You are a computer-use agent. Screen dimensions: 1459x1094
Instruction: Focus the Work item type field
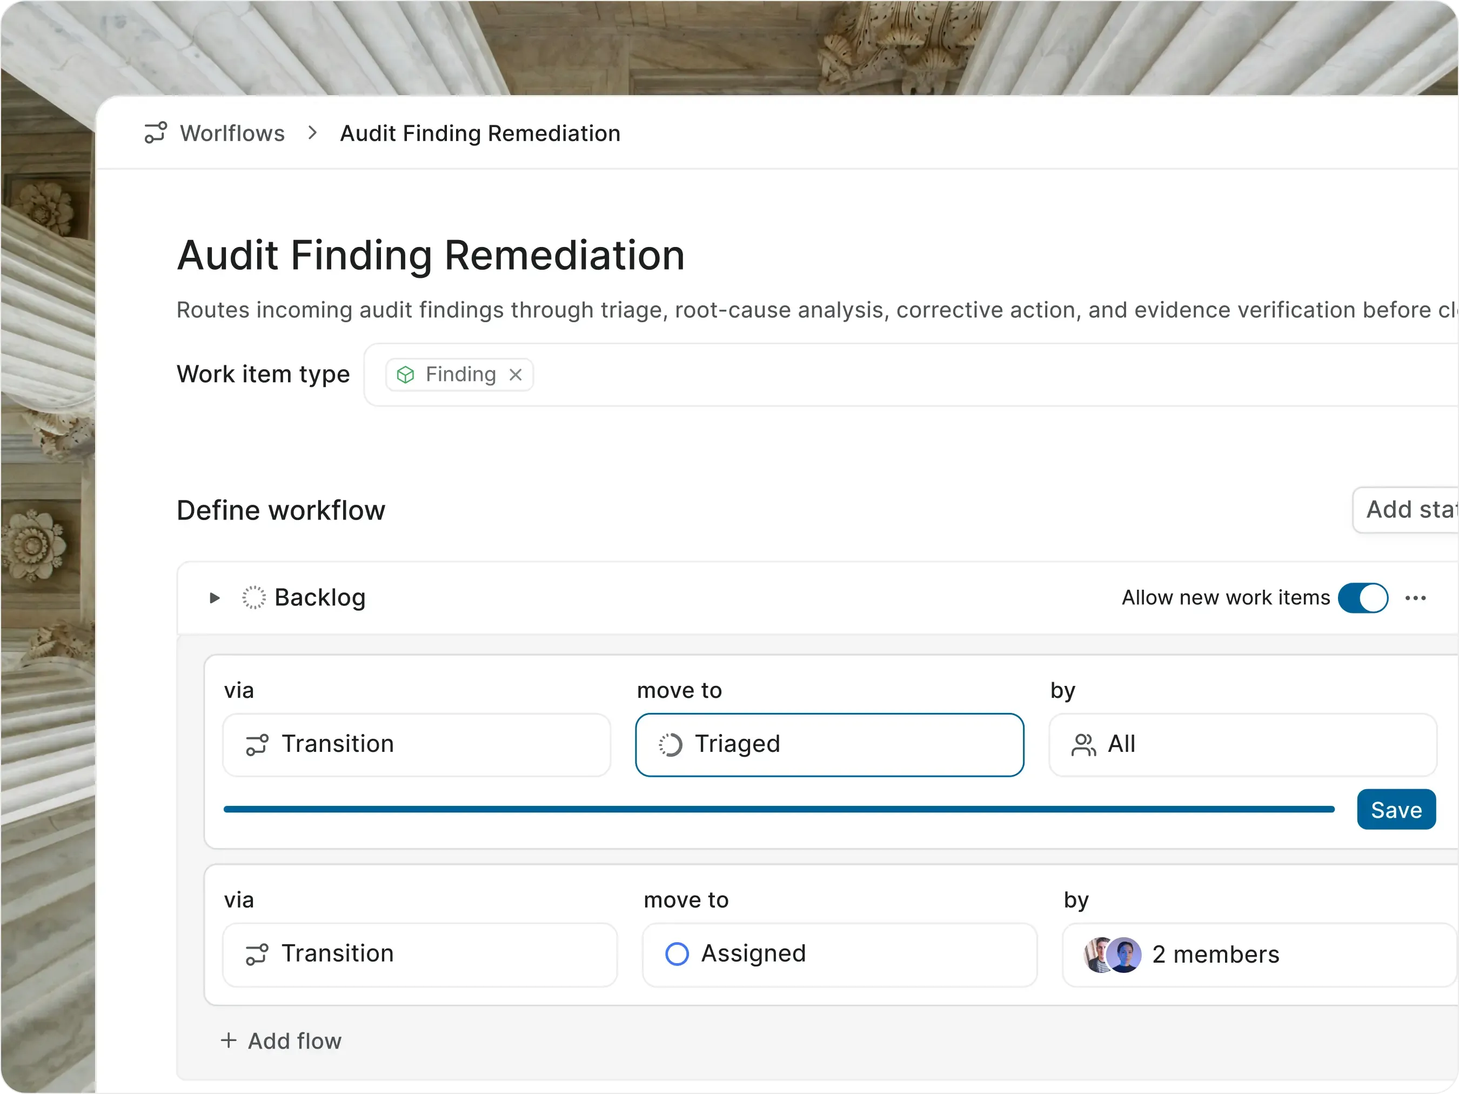pos(911,375)
